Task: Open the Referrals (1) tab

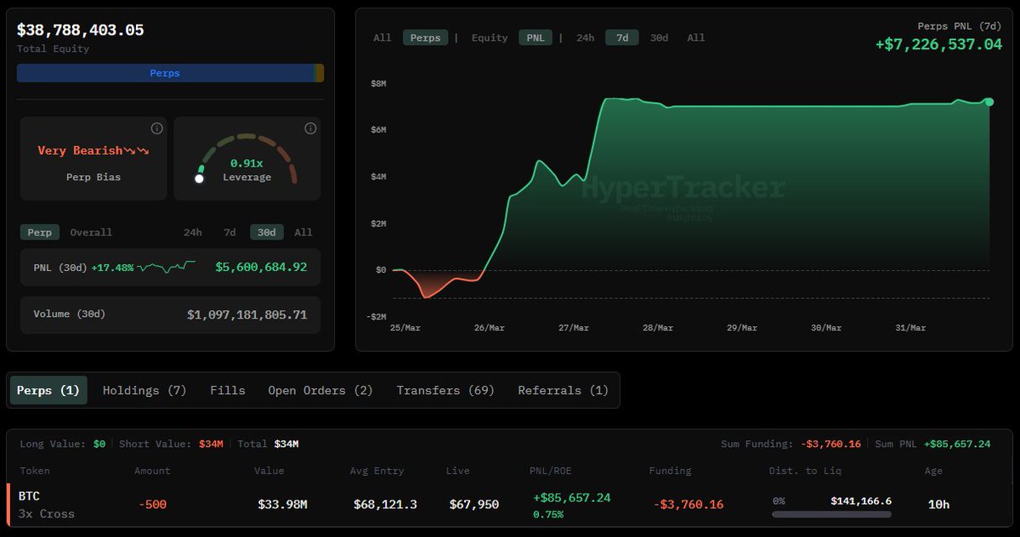Action: pyautogui.click(x=564, y=390)
